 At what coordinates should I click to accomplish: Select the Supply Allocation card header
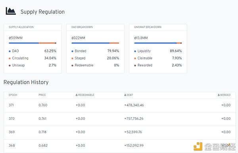33,27
